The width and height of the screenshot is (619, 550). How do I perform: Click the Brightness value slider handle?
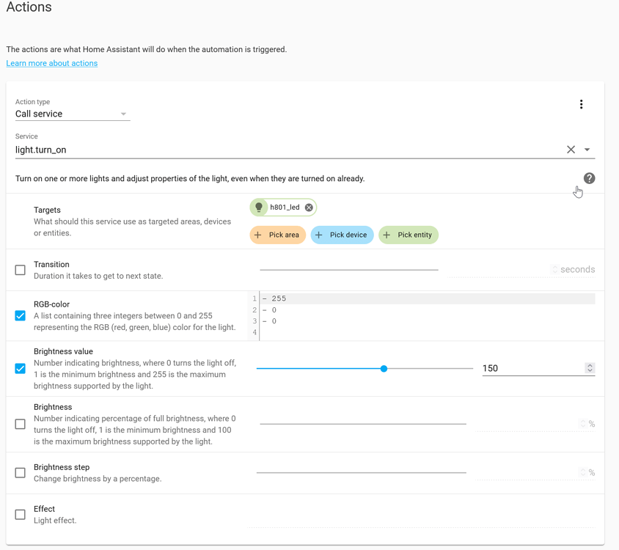tap(384, 369)
